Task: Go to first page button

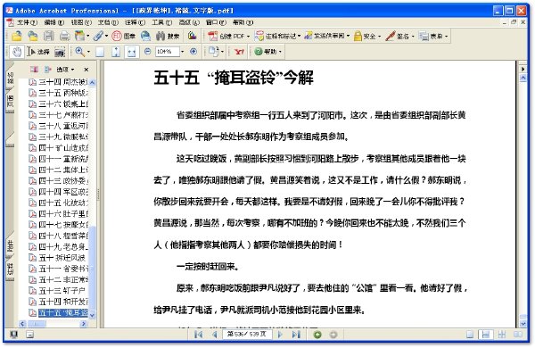Action: [198, 335]
